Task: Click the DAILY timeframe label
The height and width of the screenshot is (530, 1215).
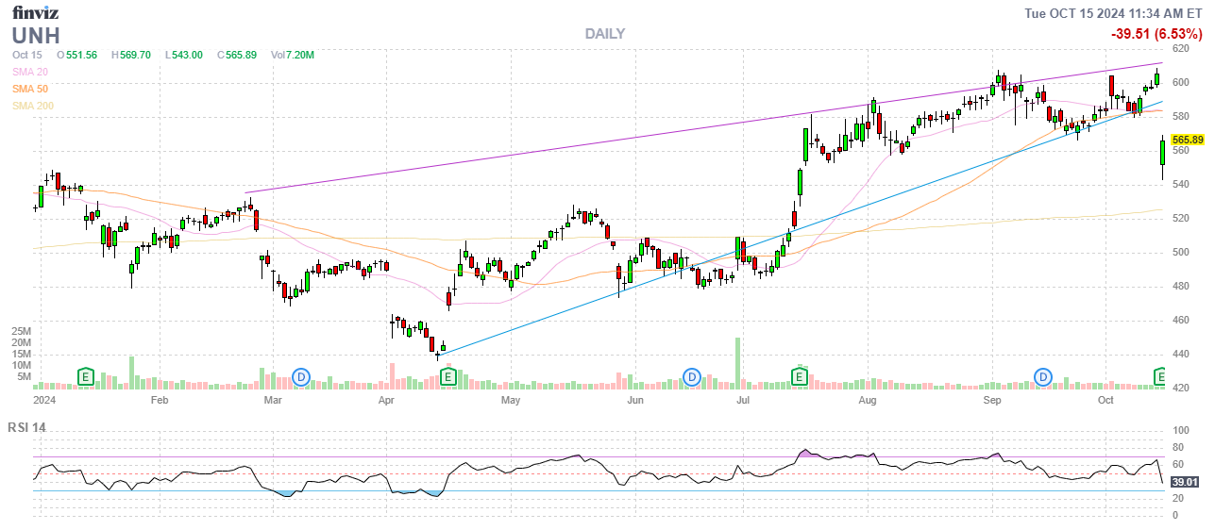Action: [604, 34]
